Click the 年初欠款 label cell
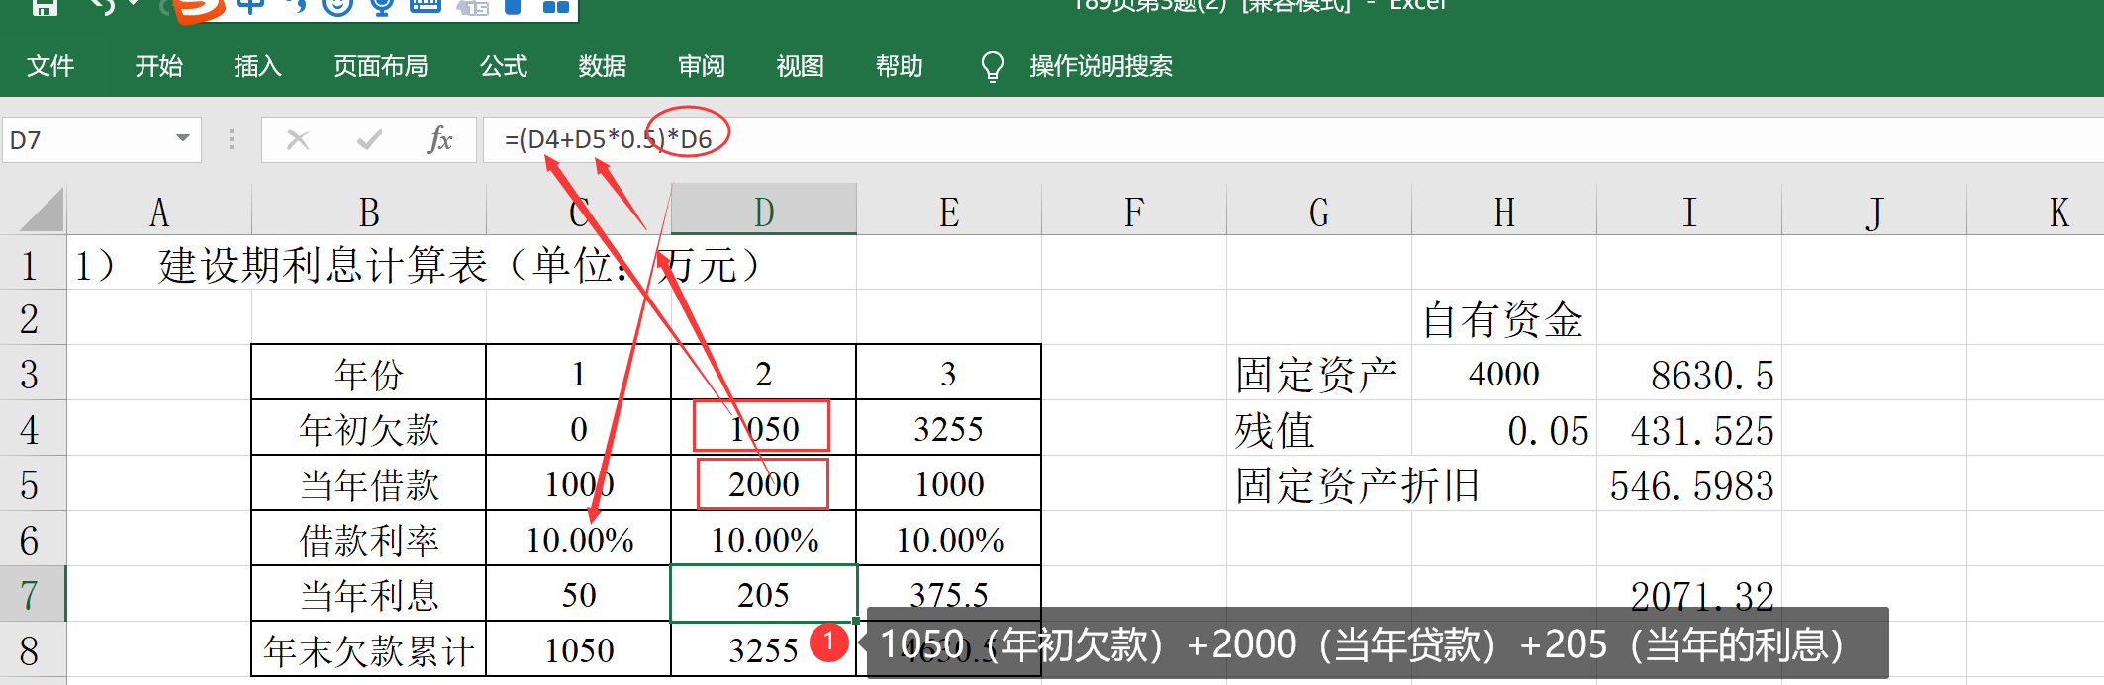The width and height of the screenshot is (2104, 685). (x=369, y=428)
